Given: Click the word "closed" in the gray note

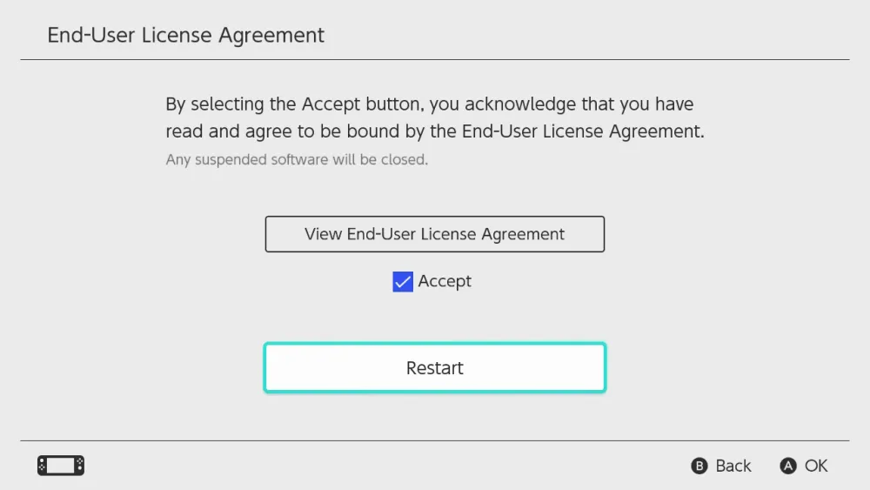Looking at the screenshot, I should click(x=407, y=160).
